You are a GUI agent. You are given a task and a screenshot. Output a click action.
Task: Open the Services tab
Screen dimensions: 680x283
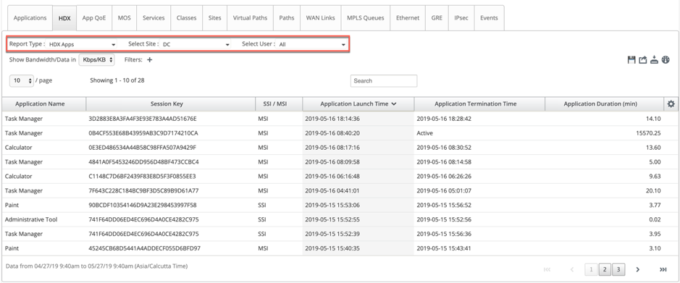[154, 18]
